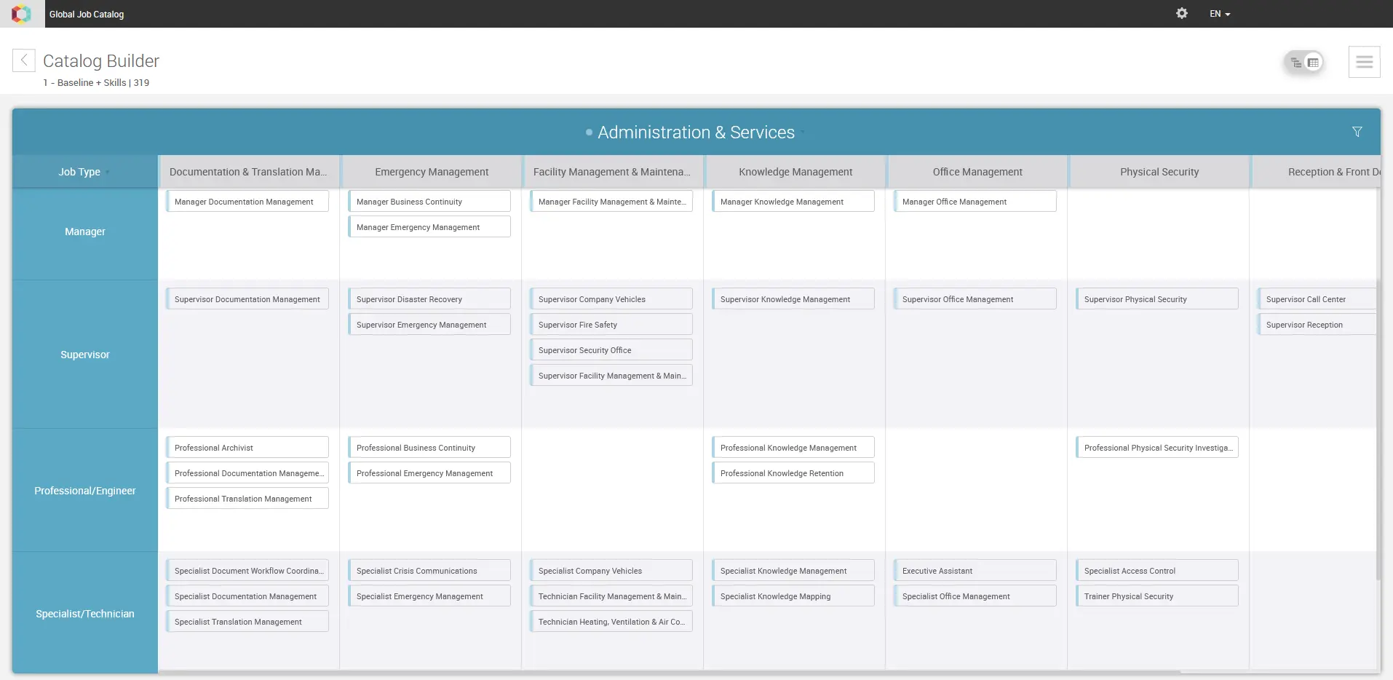This screenshot has height=680, width=1393.
Task: Open the Technician Heating, Ventilation & Air card
Action: [x=611, y=621]
